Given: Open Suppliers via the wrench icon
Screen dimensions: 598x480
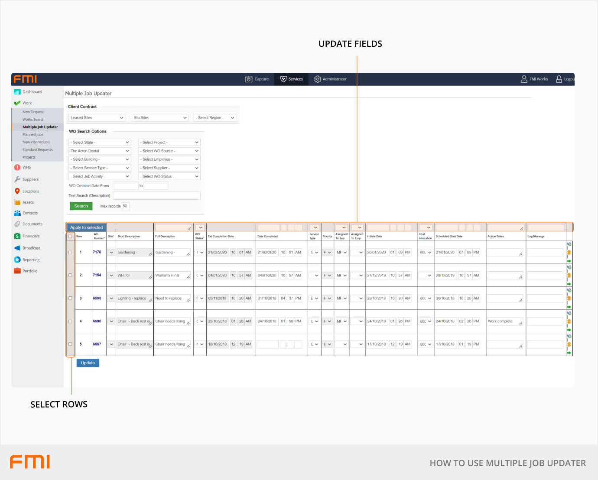Looking at the screenshot, I should (17, 179).
